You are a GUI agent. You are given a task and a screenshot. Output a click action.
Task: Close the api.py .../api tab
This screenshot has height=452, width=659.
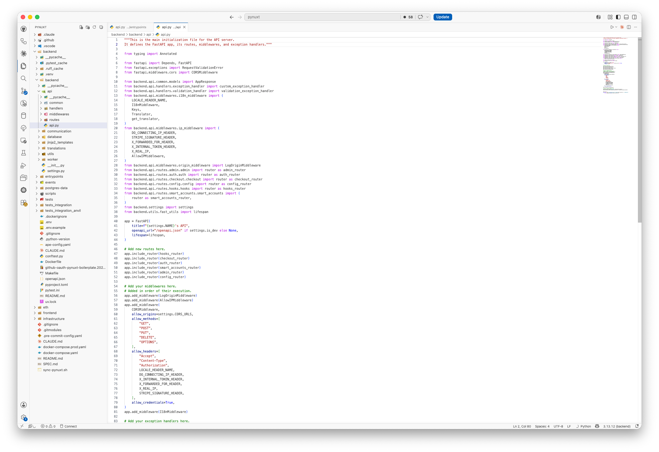tap(184, 27)
